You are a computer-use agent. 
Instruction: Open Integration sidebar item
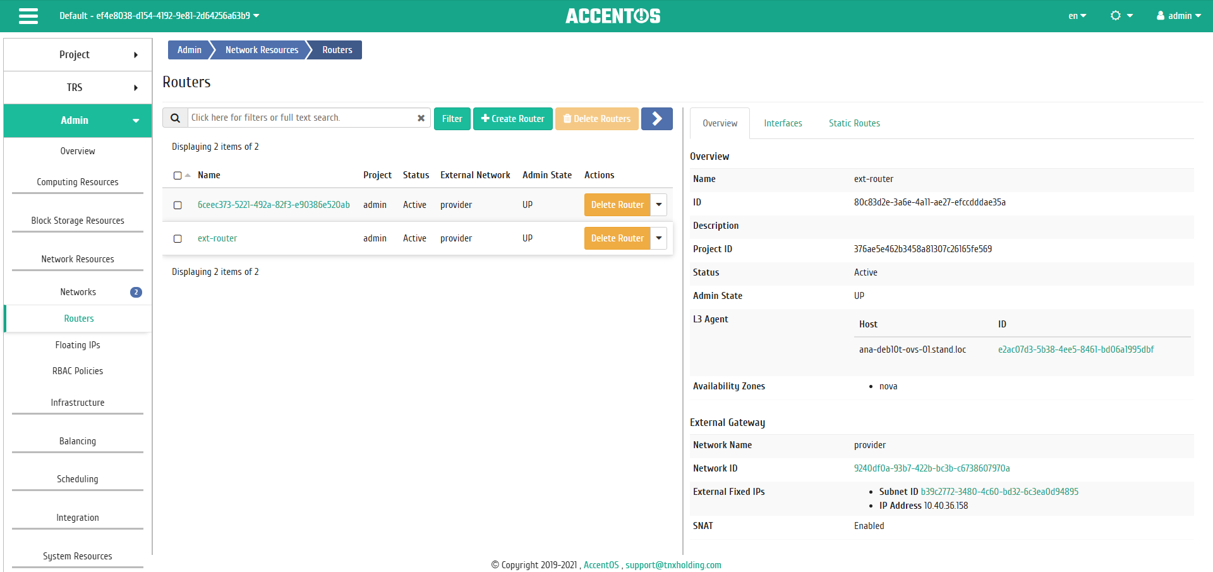(x=78, y=518)
